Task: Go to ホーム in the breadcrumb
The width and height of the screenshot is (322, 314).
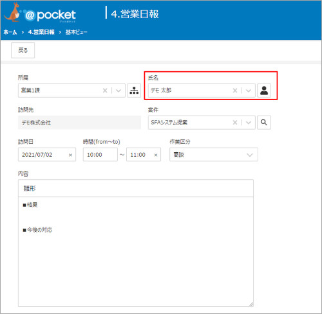Action: (10, 32)
